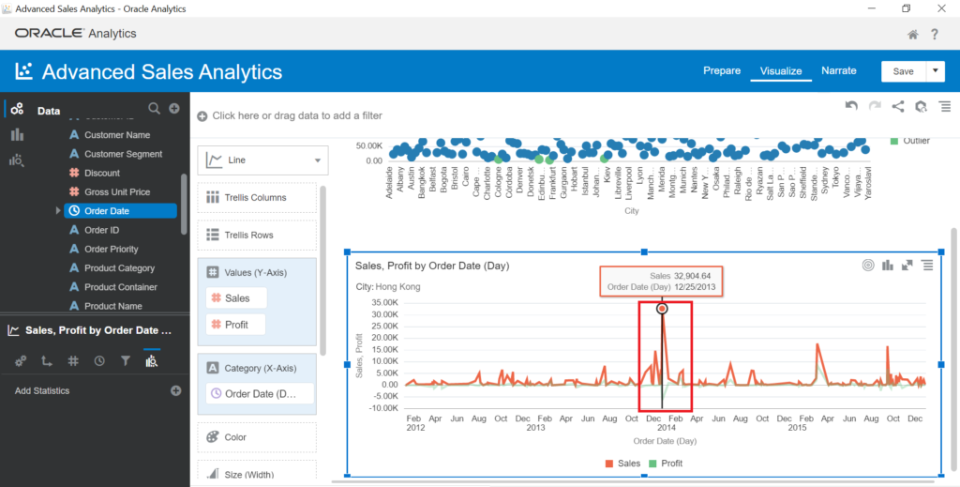Open the chart's target synchronize icon
This screenshot has height=487, width=960.
(867, 266)
